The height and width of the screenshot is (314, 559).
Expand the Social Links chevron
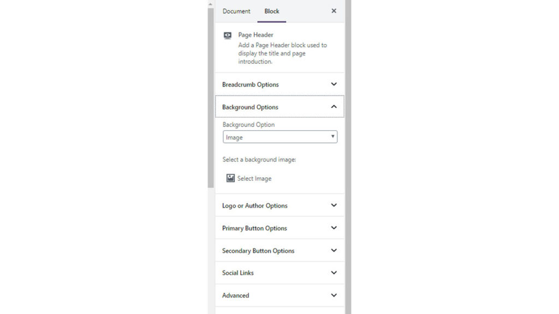(334, 273)
